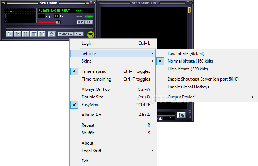Click the resize grip in the Spotiamb List window corner
This screenshot has height=166, width=258.
[x=189, y=118]
